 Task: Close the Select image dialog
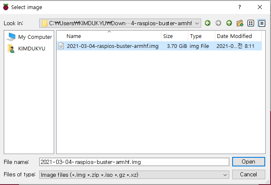pos(260,7)
